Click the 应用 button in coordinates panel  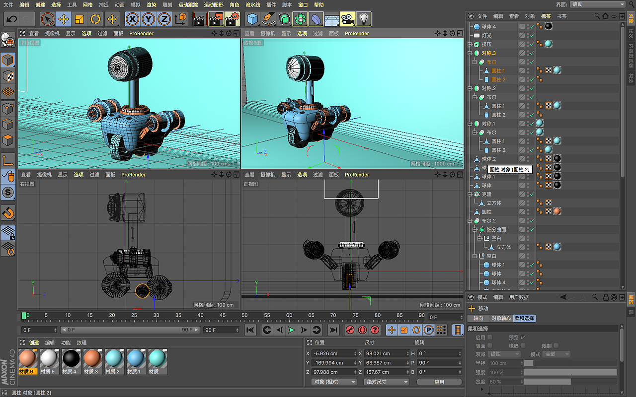point(439,382)
